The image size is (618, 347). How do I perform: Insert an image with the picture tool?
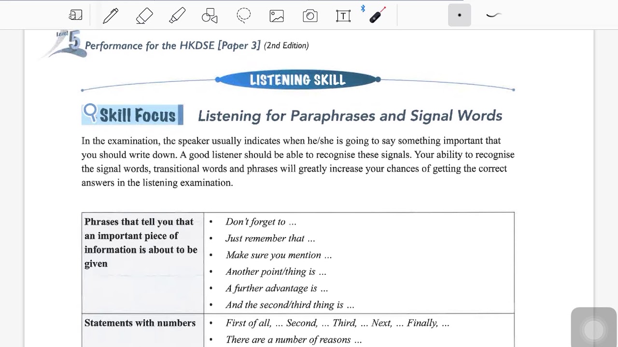277,15
